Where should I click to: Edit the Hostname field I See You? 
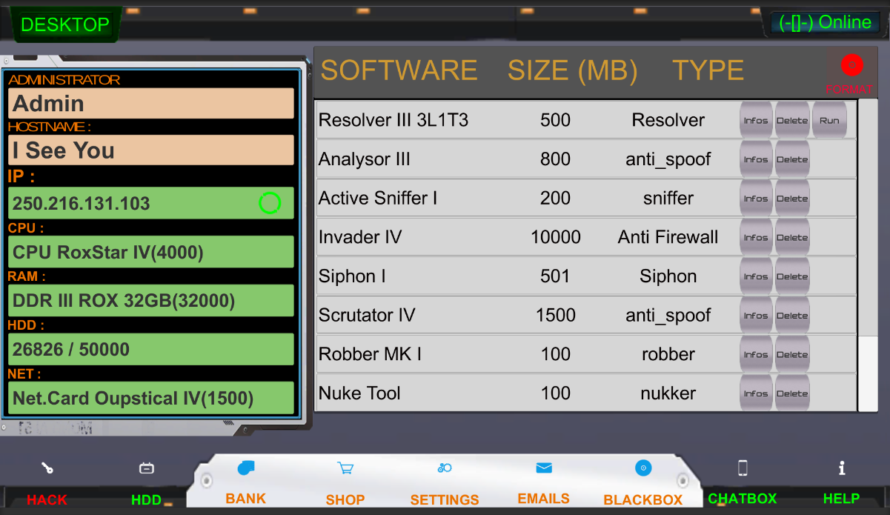[x=151, y=150]
